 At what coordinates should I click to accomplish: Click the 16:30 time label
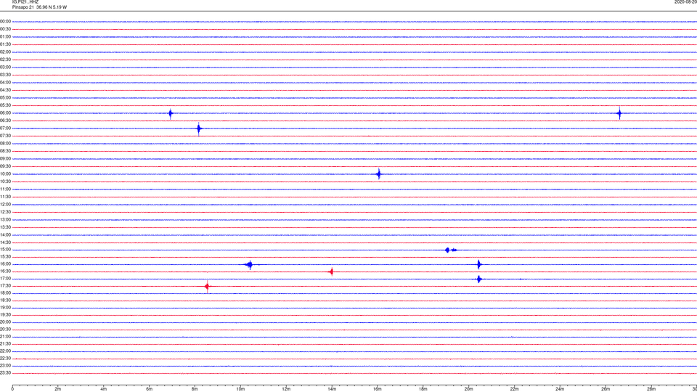[x=5, y=271]
